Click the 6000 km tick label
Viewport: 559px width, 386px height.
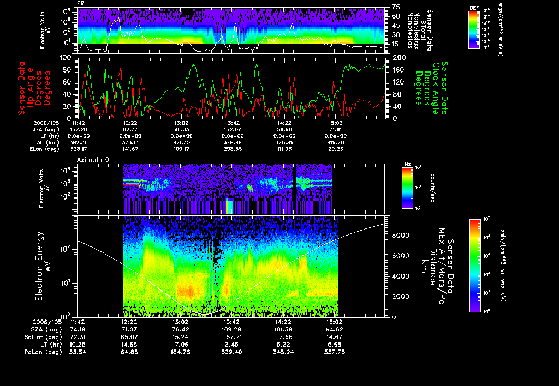pos(400,256)
